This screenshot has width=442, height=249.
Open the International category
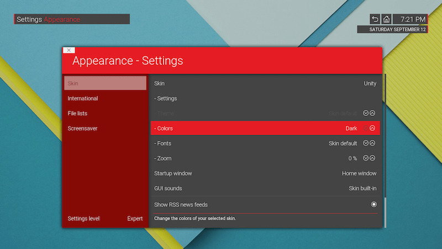pyautogui.click(x=105, y=98)
